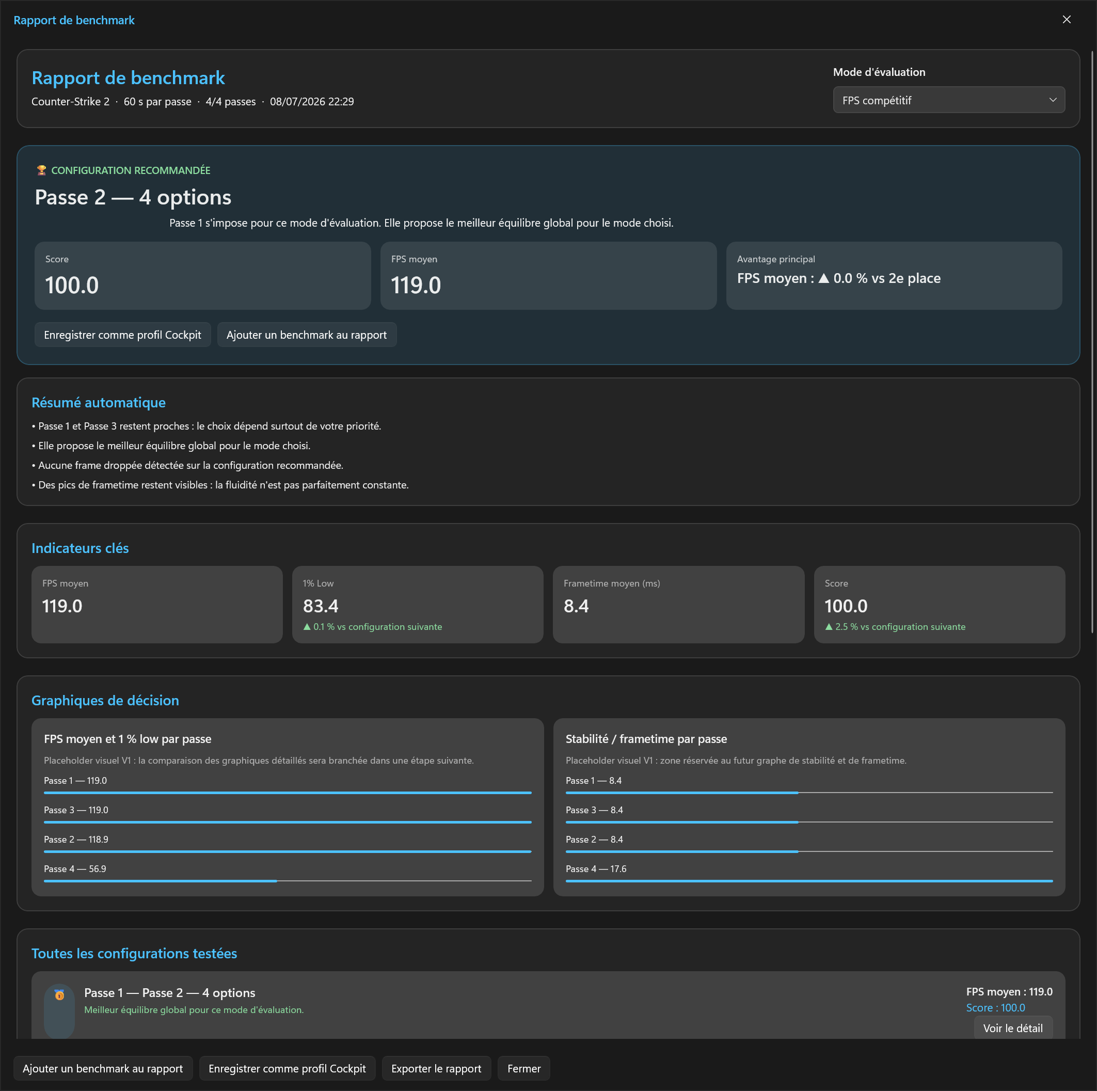The image size is (1097, 1091).
Task: Click the Passe 3 — 119.0 FPS bar
Action: (288, 822)
